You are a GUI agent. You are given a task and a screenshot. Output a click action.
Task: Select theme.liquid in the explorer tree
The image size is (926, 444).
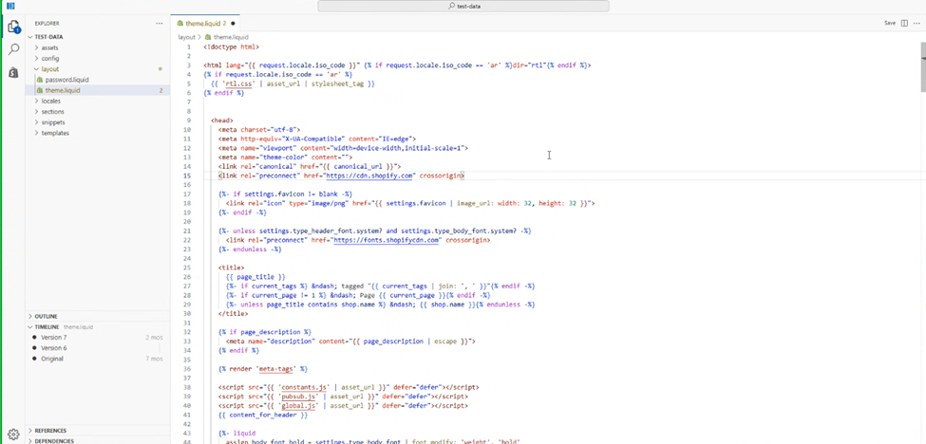[x=62, y=90]
